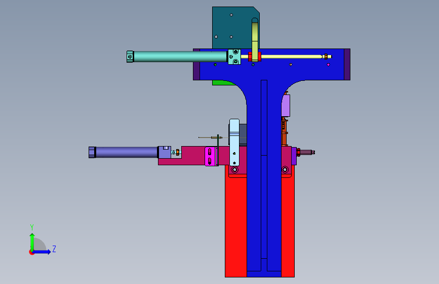Image resolution: width=439 pixels, height=284 pixels.
Task: Select the purple right end cap of blue crossbar
Action: (347, 64)
